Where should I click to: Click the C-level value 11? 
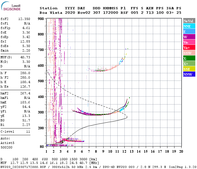28,132
